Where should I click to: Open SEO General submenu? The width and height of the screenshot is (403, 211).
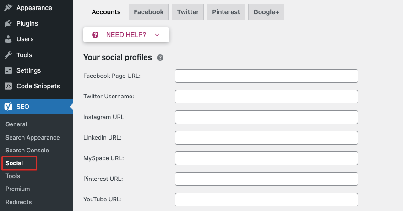[16, 124]
